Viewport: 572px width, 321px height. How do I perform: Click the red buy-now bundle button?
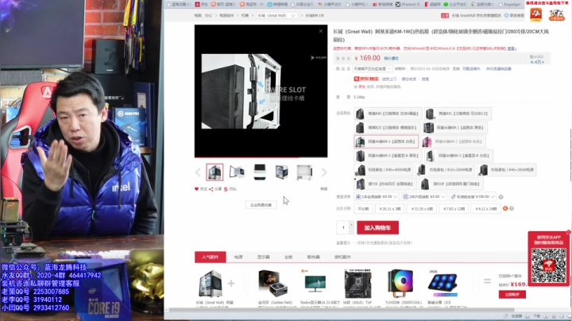[512, 294]
